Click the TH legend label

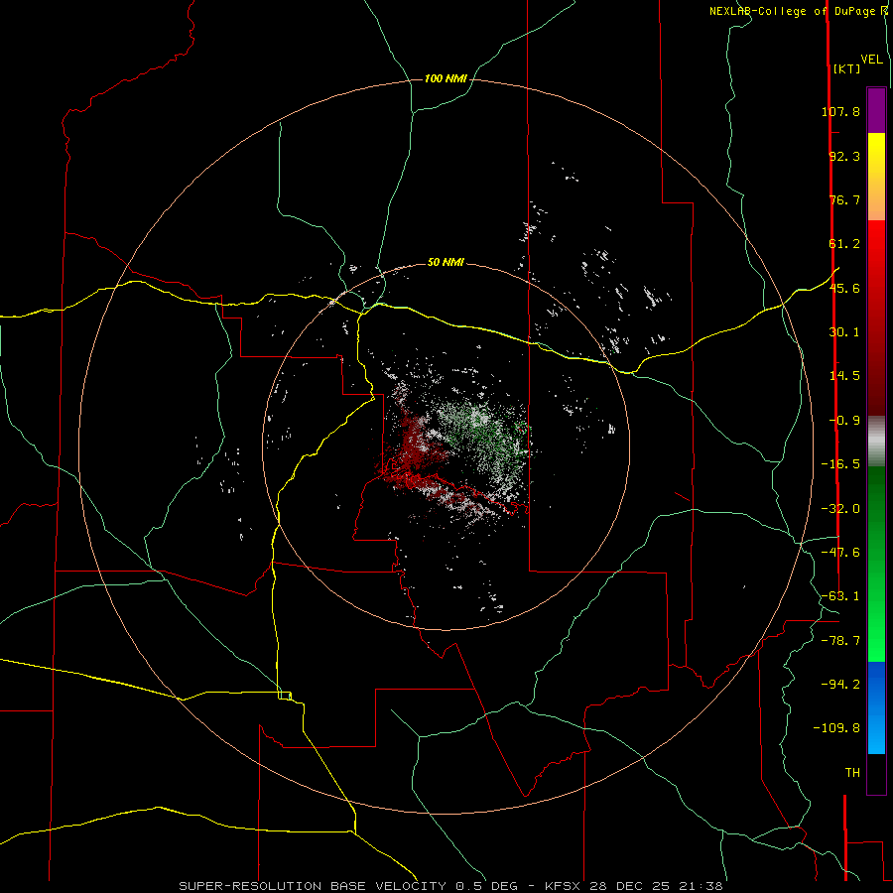point(852,773)
